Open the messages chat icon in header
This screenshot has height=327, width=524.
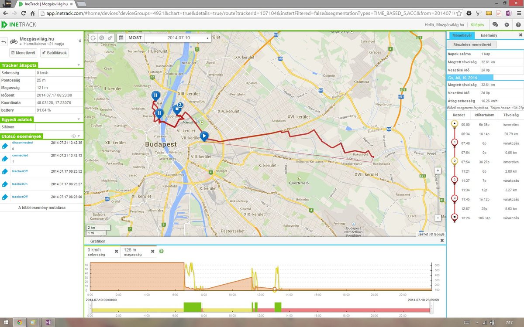495,25
